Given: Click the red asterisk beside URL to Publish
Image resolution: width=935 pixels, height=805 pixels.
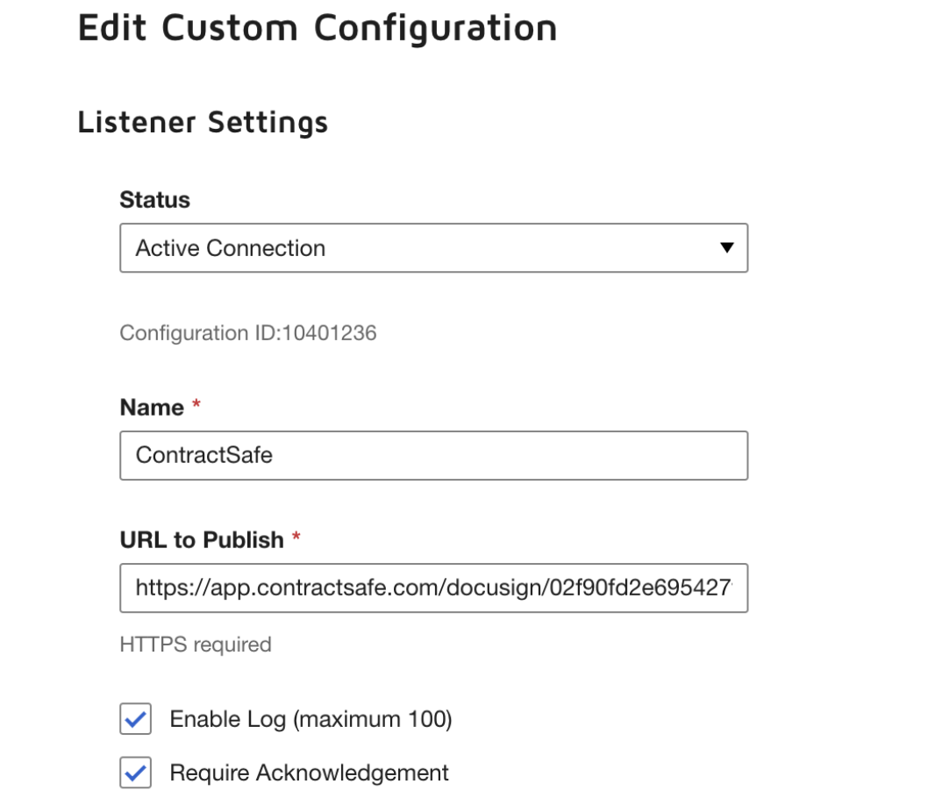Looking at the screenshot, I should click(x=295, y=539).
